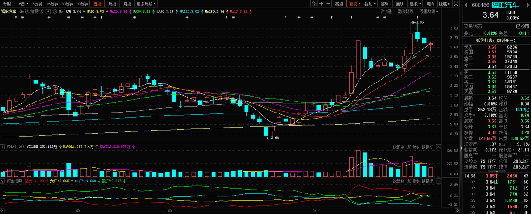The height and width of the screenshot is (214, 531).
Task: Click the arrow next to MA5:3.64
Action: 83,12
